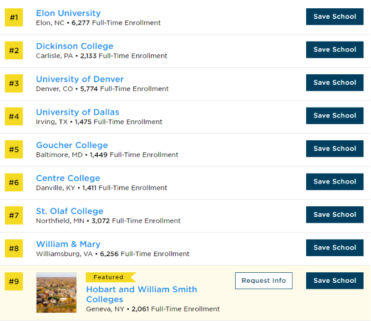Viewport: 371px width, 321px height.
Task: Go to University of Denver profile
Action: [x=79, y=79]
